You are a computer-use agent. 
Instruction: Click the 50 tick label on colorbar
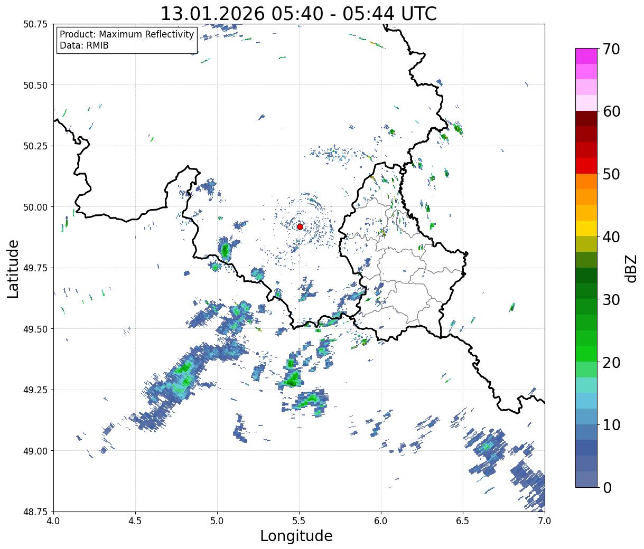pyautogui.click(x=611, y=174)
